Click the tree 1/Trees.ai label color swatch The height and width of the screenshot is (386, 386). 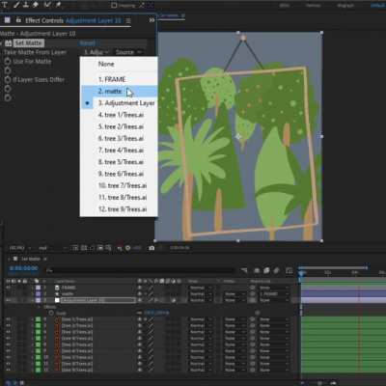click(38, 319)
